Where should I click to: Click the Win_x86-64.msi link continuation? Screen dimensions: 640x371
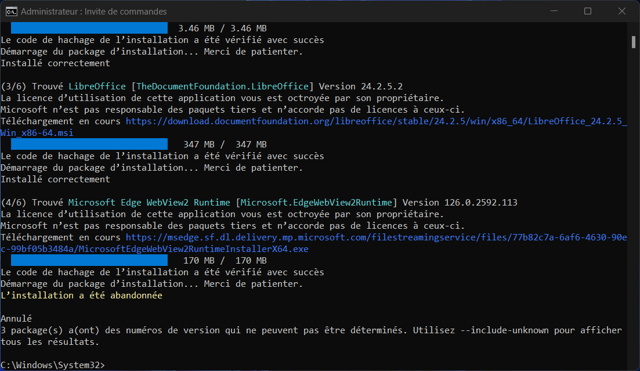click(x=37, y=133)
